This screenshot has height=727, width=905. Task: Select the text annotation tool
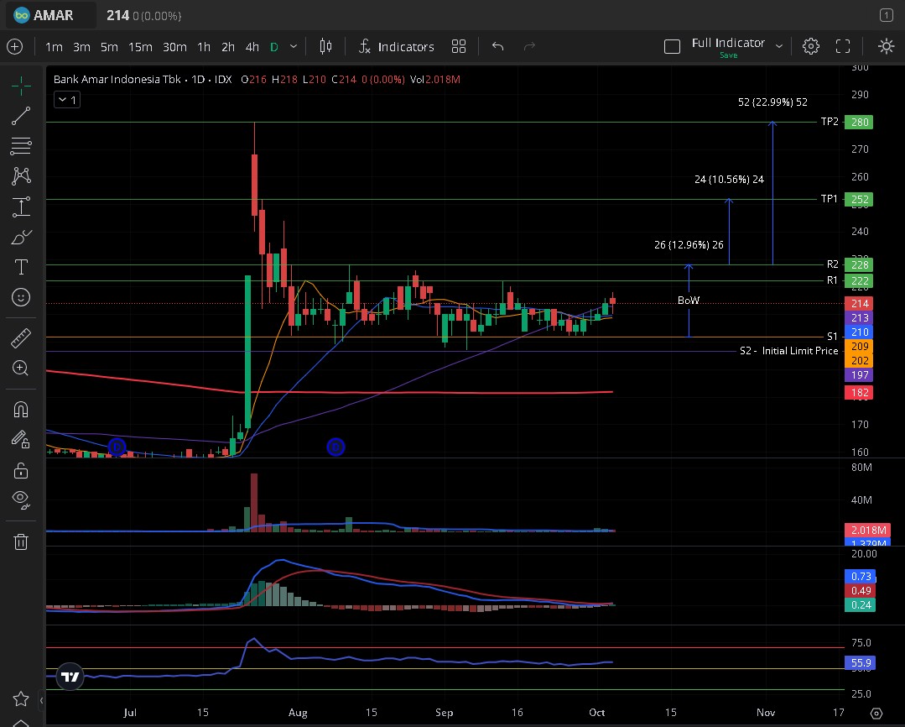[x=22, y=268]
